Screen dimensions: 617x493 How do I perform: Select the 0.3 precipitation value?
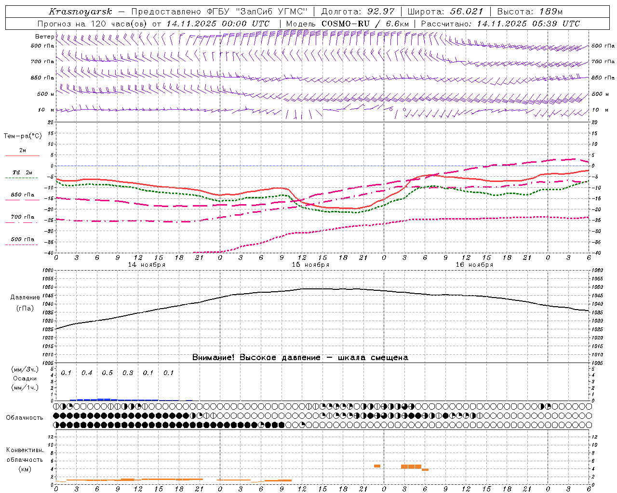coord(128,373)
